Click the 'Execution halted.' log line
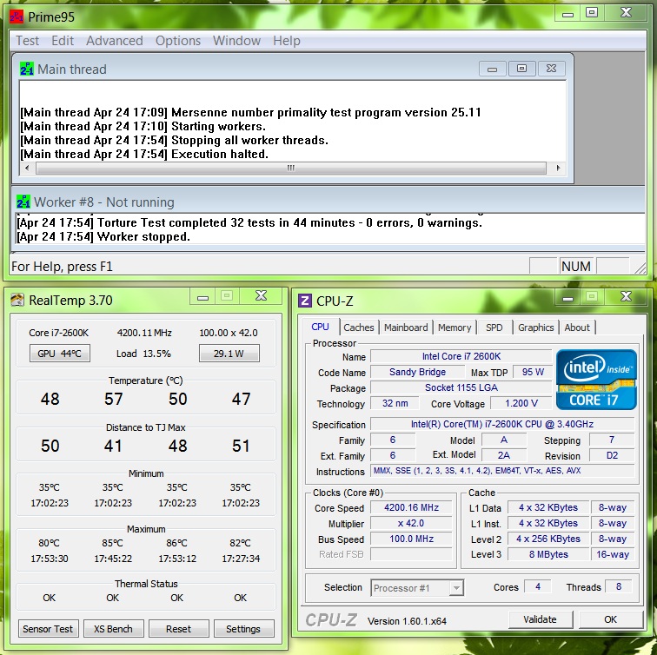Screen dimensions: 657x655 click(144, 154)
